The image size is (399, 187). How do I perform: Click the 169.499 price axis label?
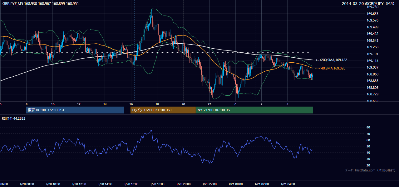(372, 27)
